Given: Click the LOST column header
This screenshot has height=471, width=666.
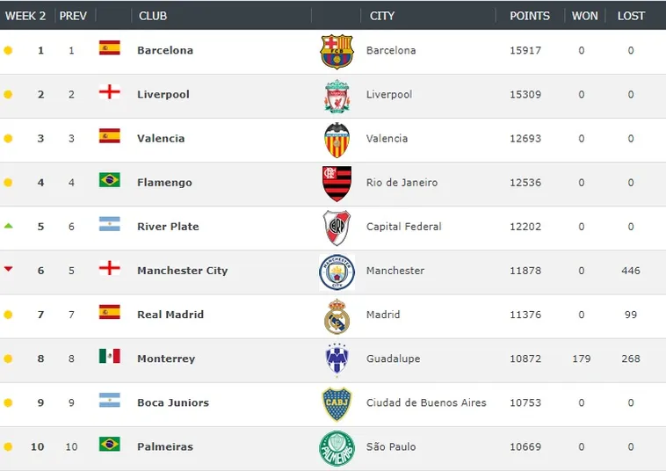Looking at the screenshot, I should (631, 16).
